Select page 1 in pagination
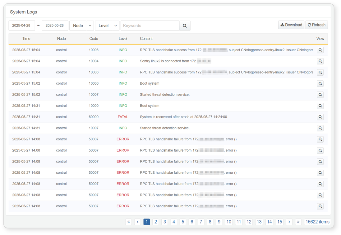 pos(147,222)
